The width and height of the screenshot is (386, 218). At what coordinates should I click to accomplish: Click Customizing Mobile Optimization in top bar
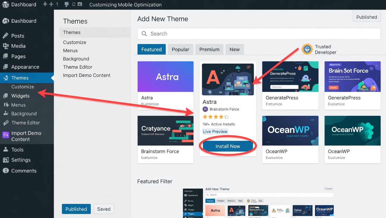125,5
